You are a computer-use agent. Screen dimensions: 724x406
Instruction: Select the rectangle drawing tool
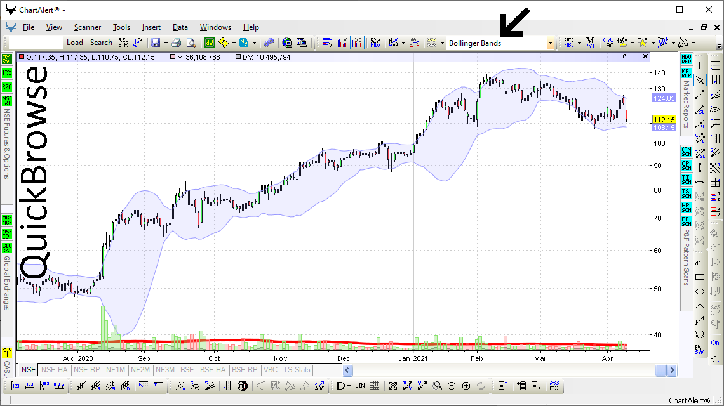[x=700, y=277]
